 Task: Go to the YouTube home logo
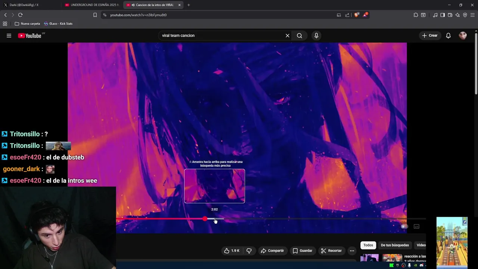click(x=30, y=35)
